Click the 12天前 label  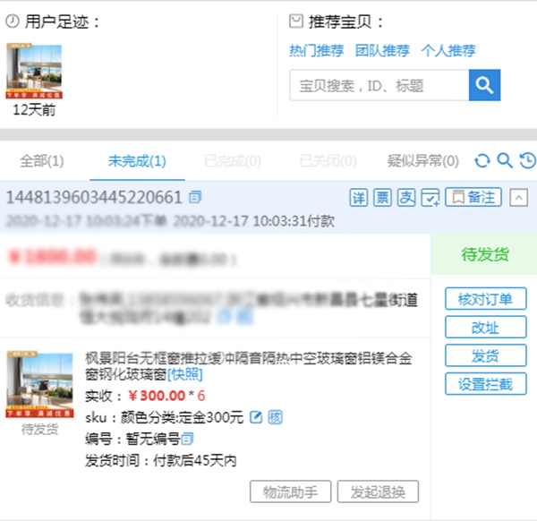[34, 110]
